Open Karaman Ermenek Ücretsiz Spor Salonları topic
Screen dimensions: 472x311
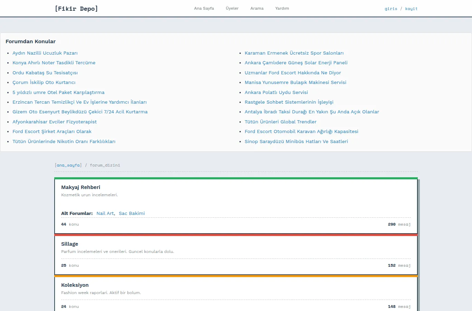click(294, 53)
